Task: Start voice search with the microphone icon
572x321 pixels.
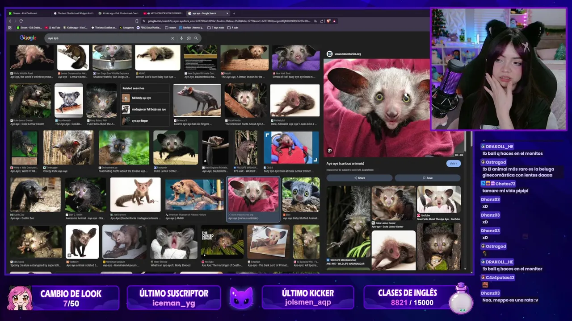Action: (181, 38)
